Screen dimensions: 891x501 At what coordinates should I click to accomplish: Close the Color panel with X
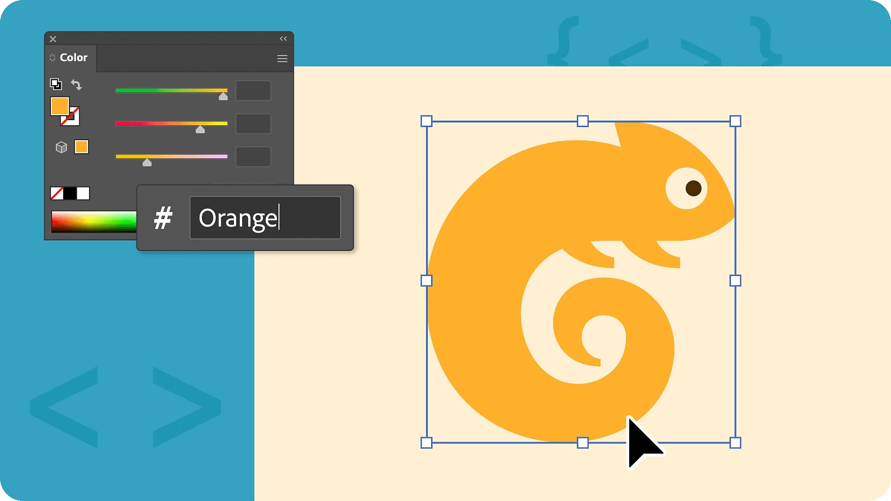53,39
